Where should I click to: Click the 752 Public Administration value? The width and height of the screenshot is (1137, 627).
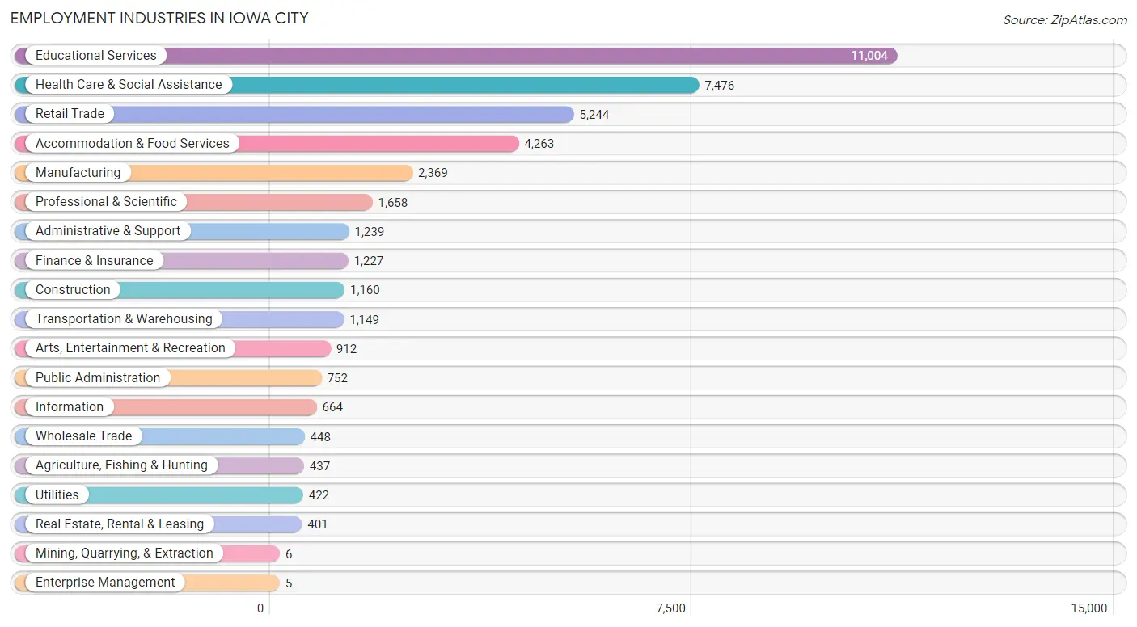tap(337, 378)
